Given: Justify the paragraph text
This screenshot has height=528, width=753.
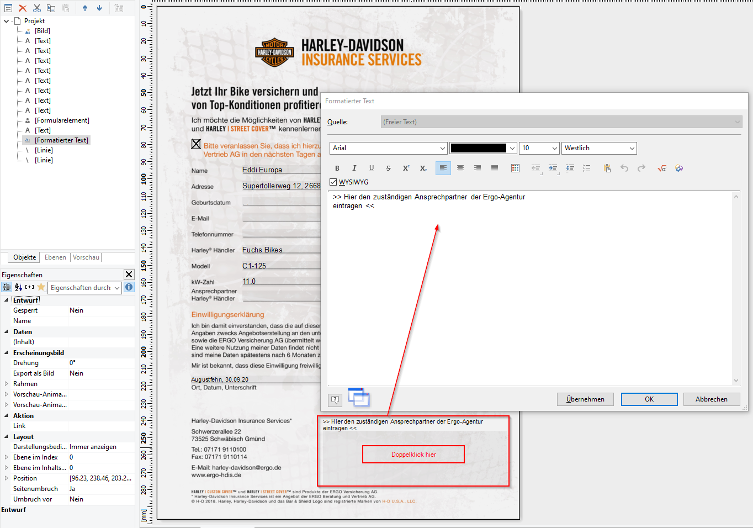Looking at the screenshot, I should [x=495, y=168].
